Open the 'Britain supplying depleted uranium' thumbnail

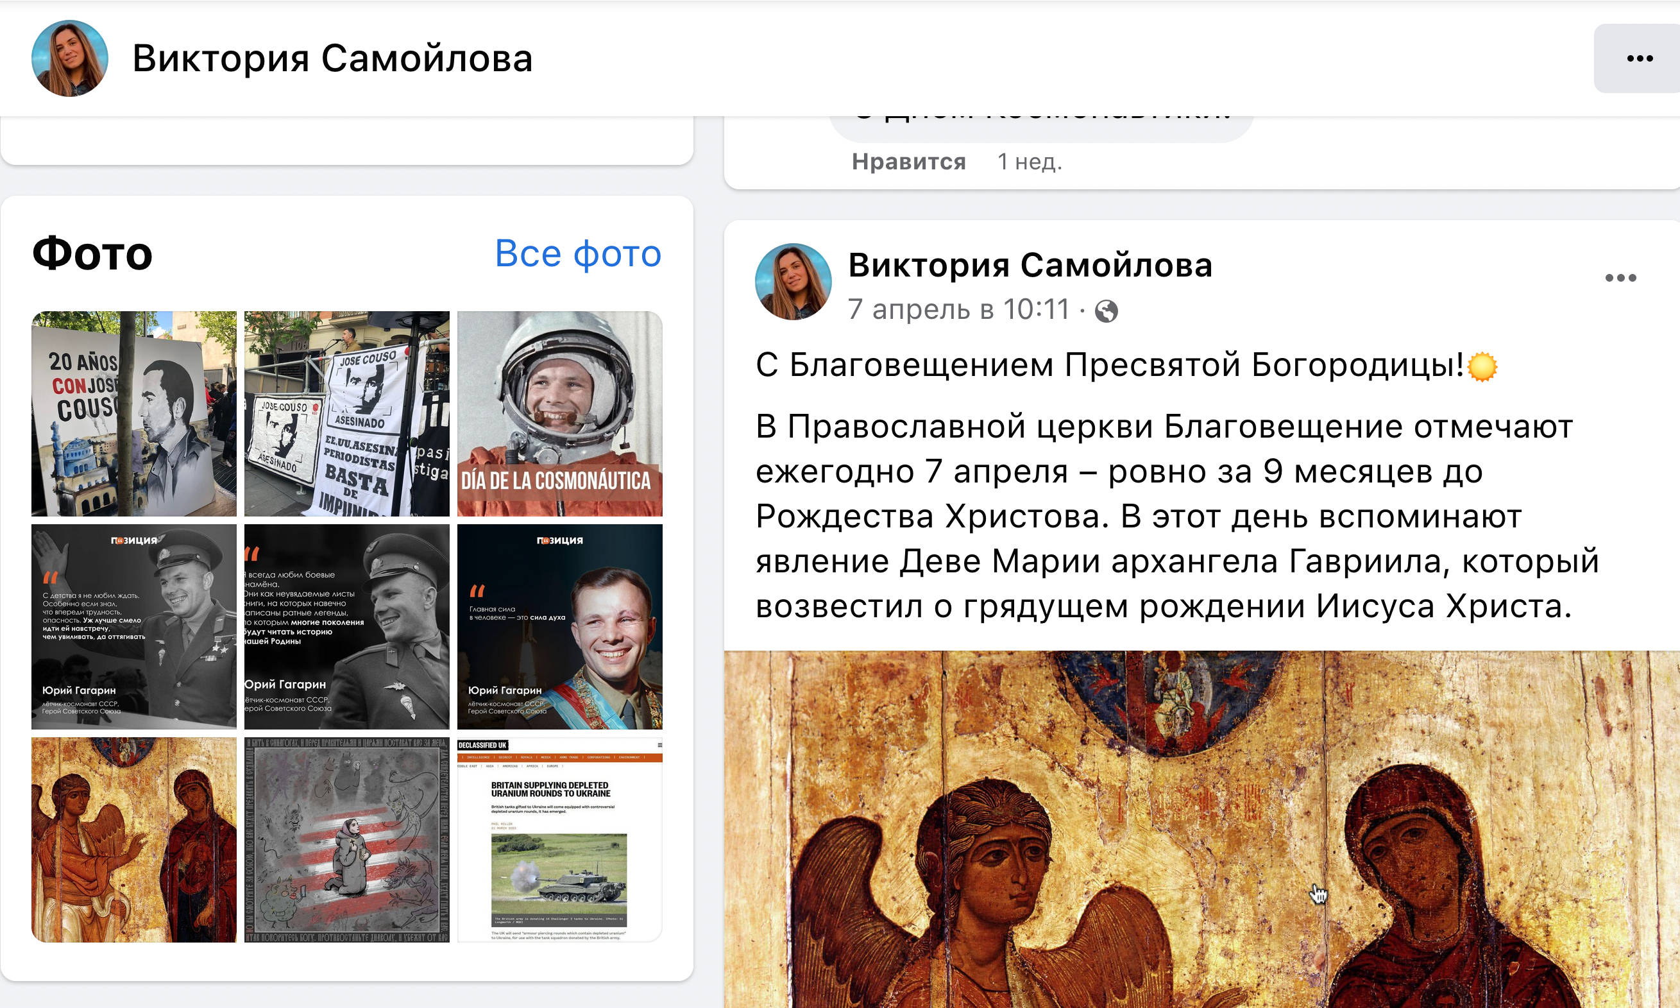point(559,839)
